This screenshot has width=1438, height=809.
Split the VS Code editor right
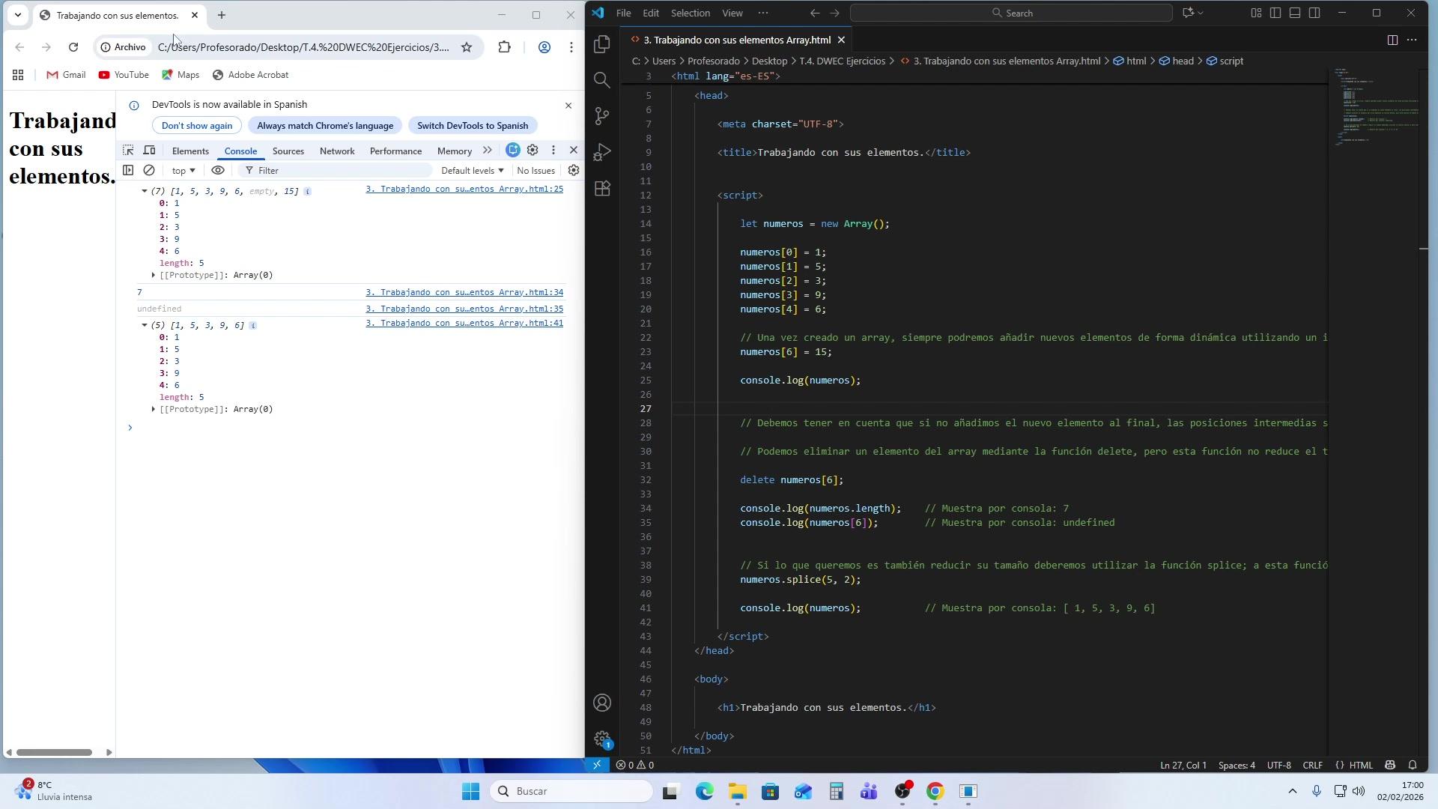(1392, 40)
